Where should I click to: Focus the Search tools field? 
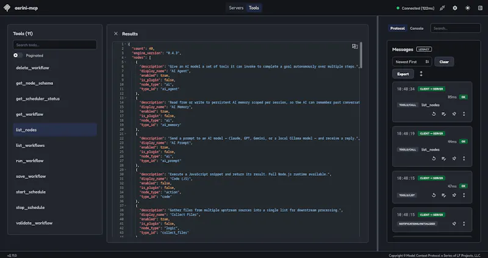(55, 45)
